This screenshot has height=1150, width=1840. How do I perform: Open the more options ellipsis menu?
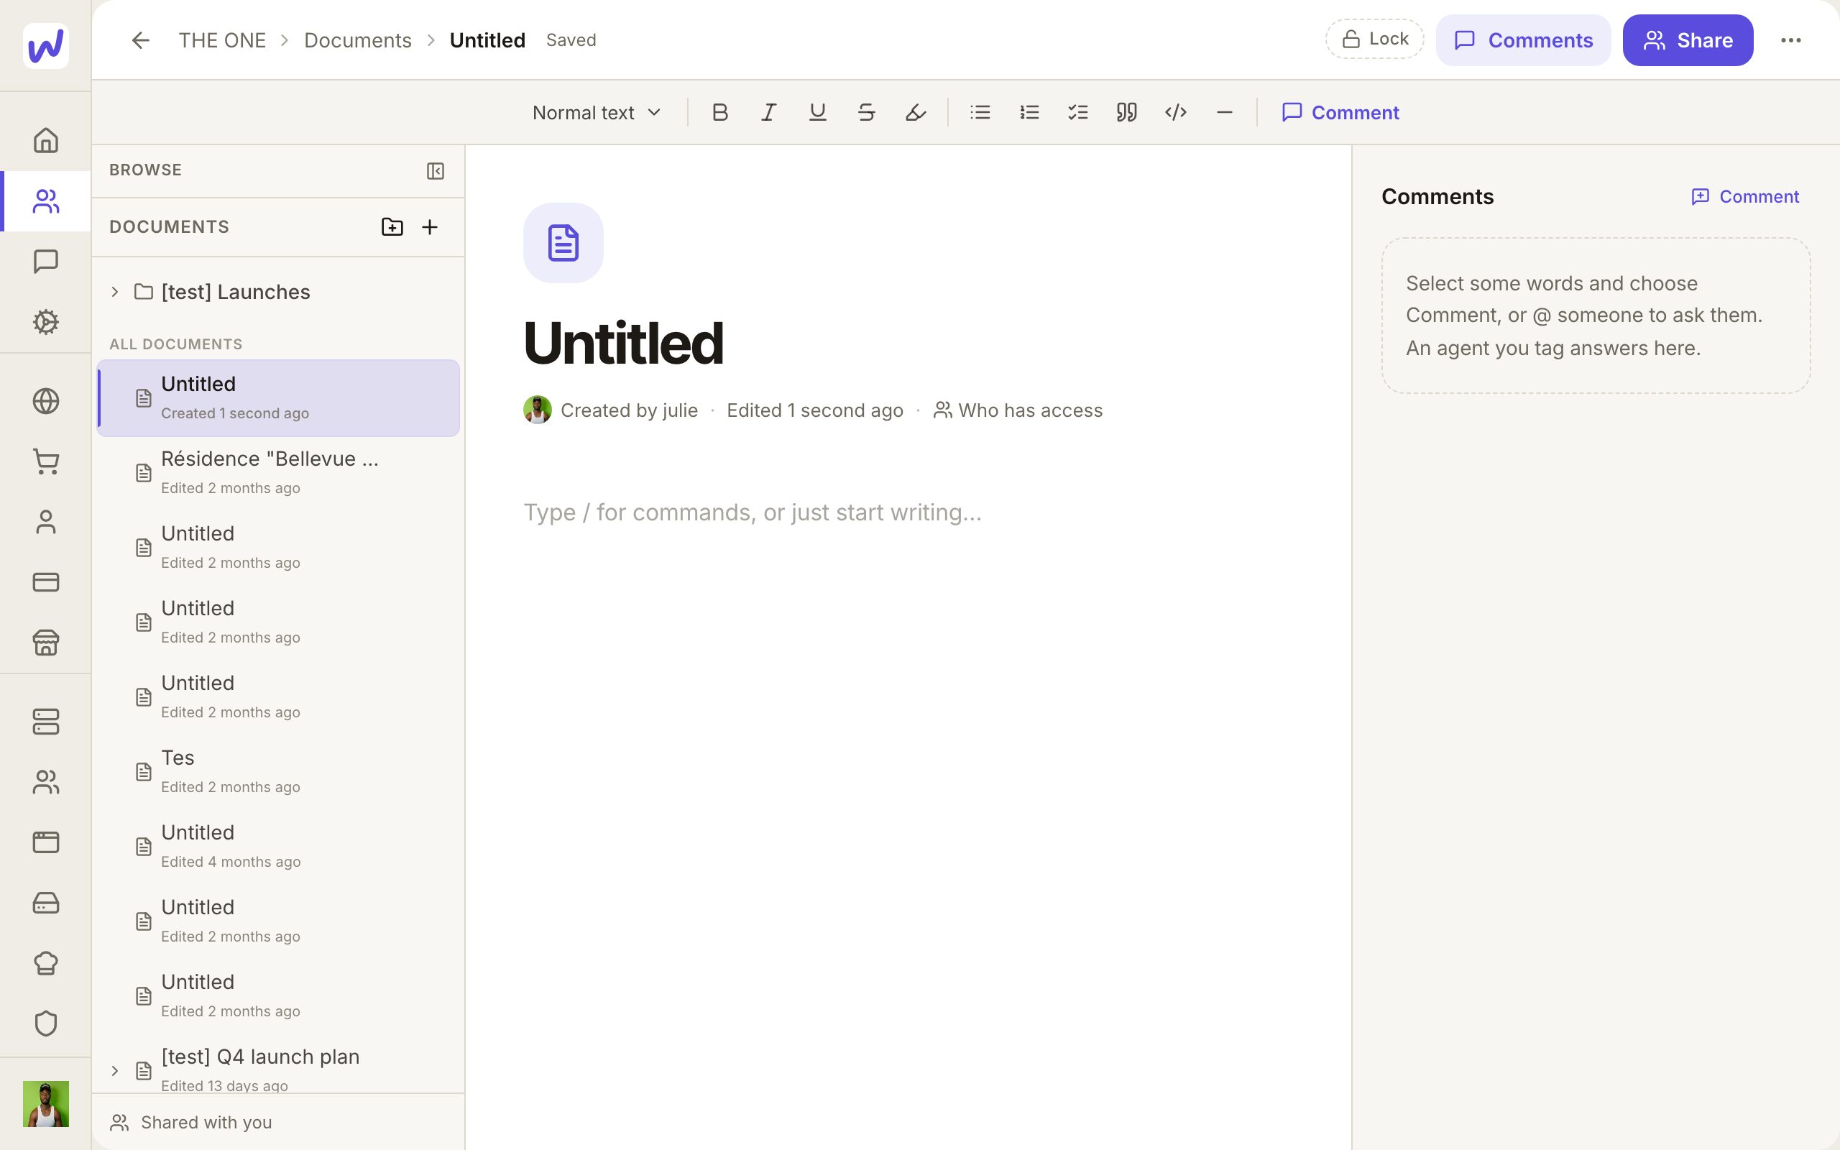(x=1790, y=40)
